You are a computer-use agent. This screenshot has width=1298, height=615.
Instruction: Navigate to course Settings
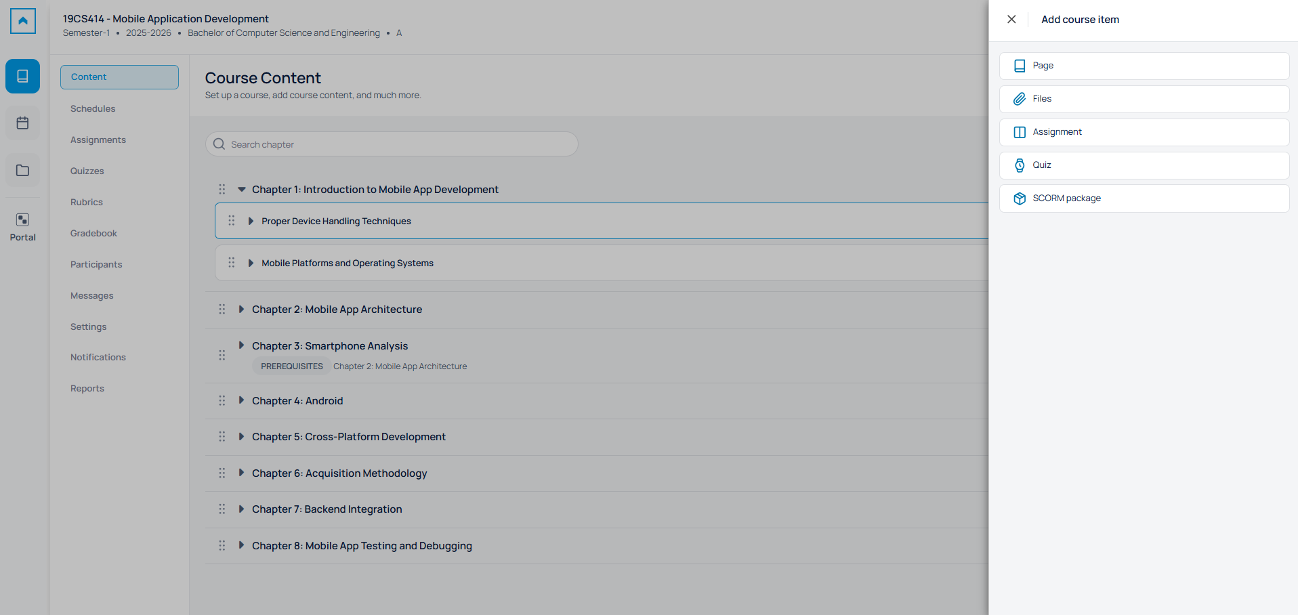coord(88,326)
